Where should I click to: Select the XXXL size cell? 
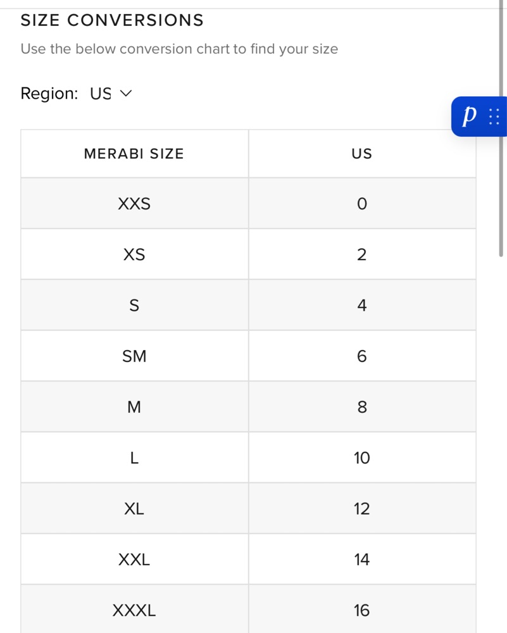point(134,609)
